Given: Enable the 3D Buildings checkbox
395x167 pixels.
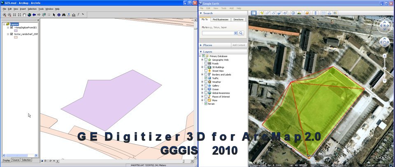Looking at the screenshot, I should [x=206, y=67].
